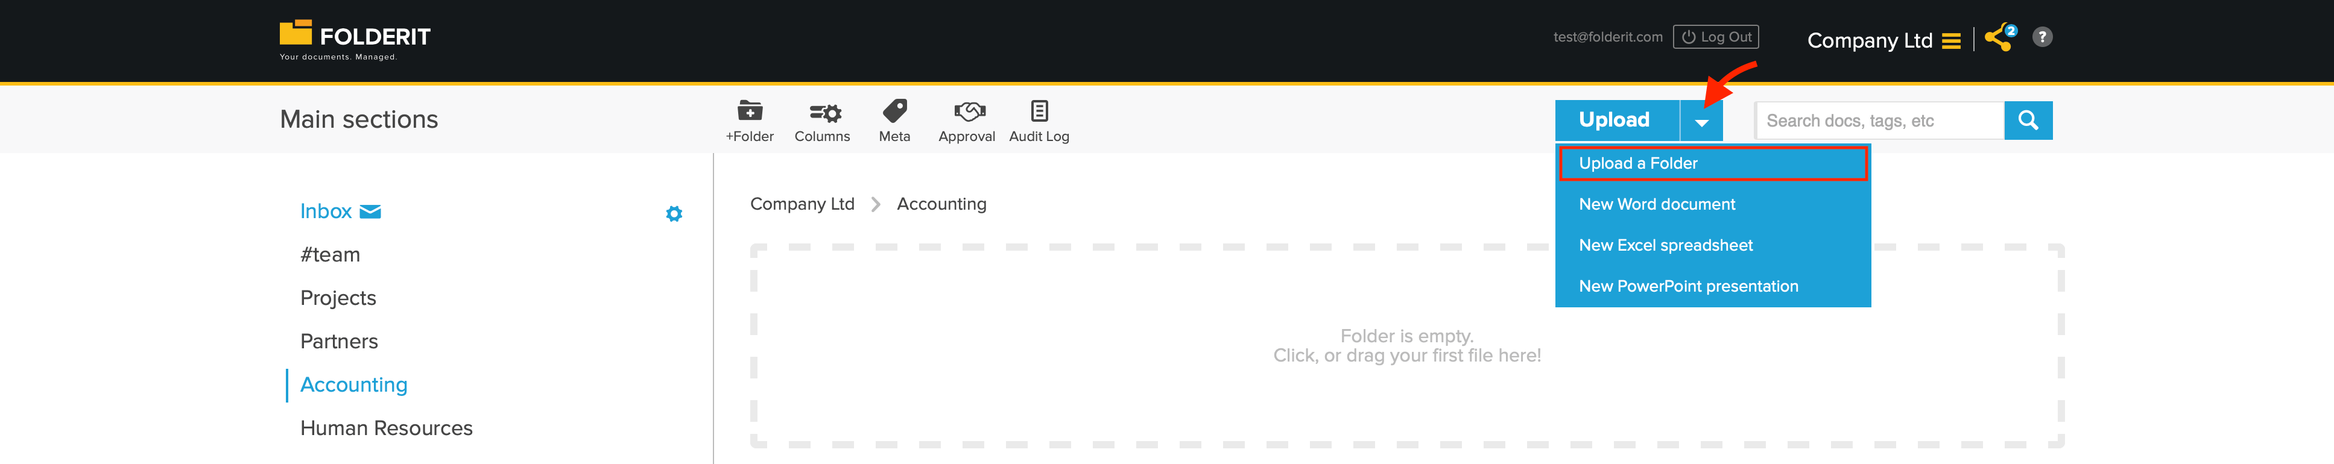Select Upload a Folder from the menu
Viewport: 2334px width, 464px height.
[1638, 163]
